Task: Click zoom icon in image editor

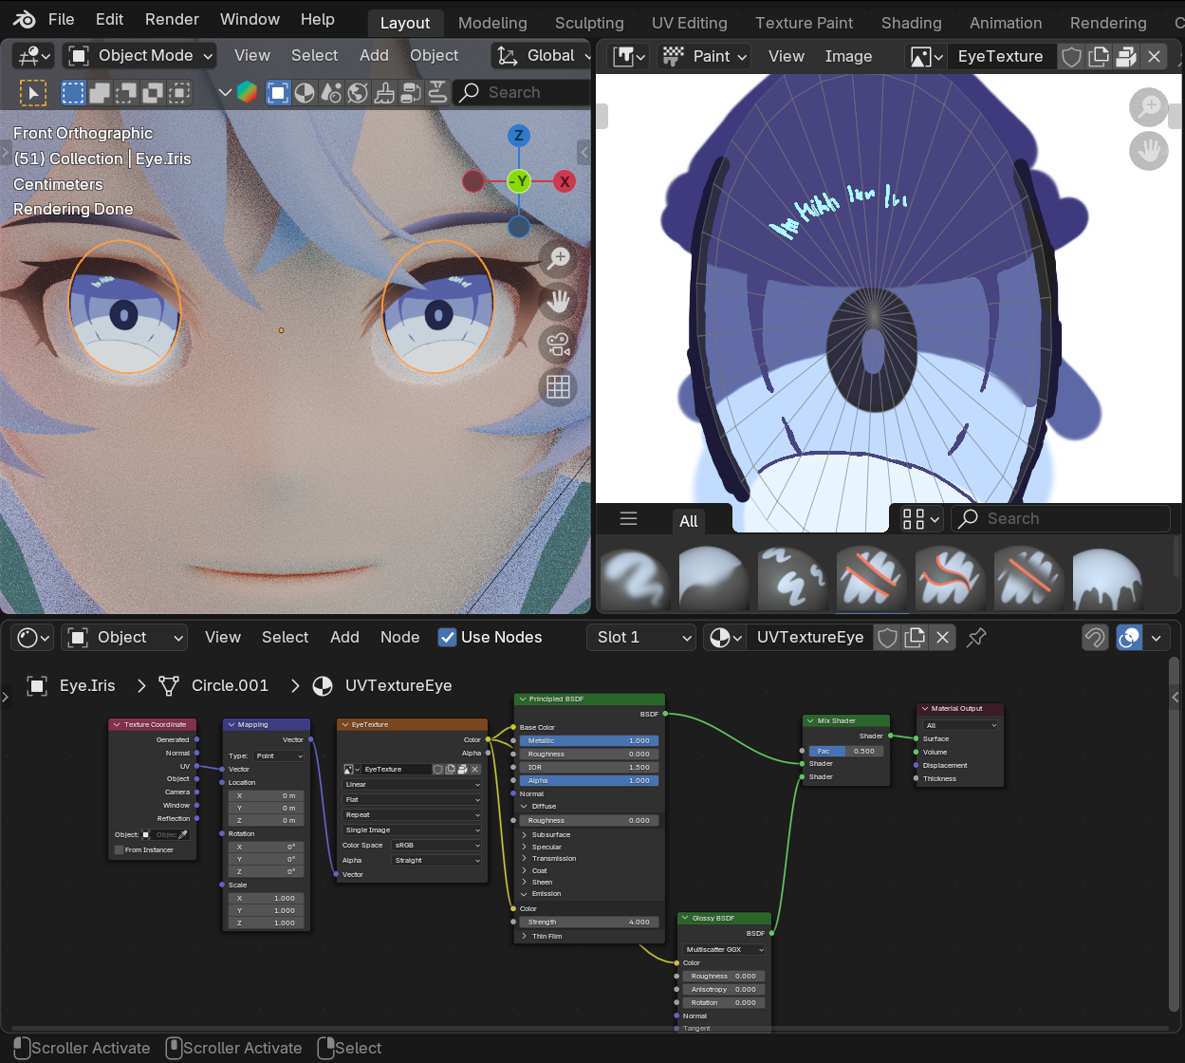Action: pos(1148,107)
